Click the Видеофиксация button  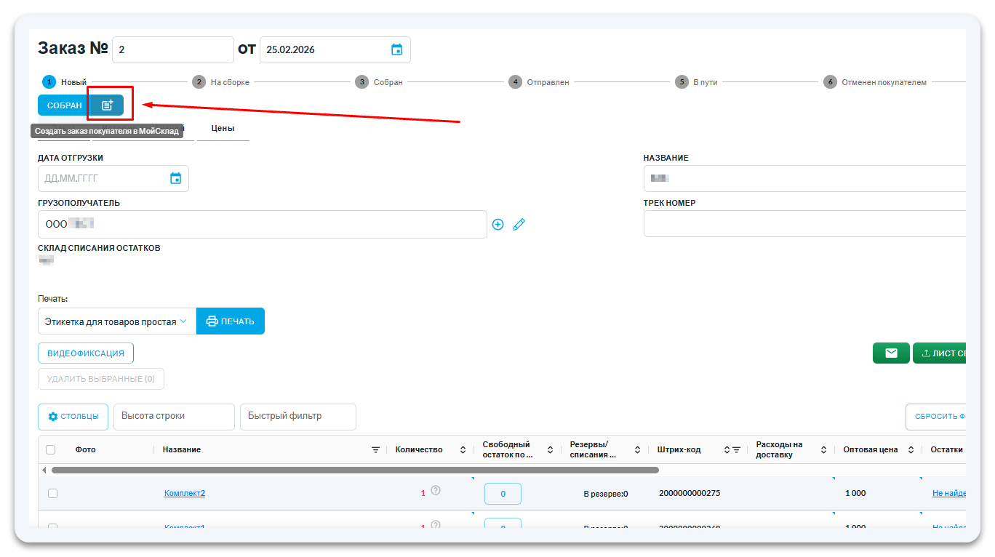point(86,353)
